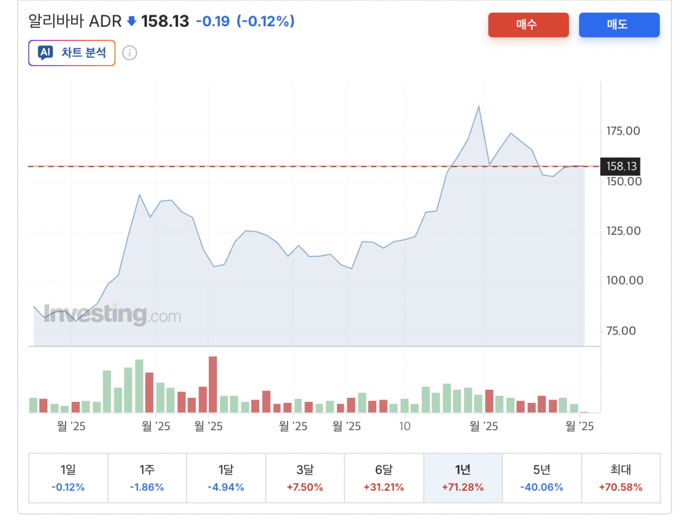Viewport: 683px width, 522px height.
Task: Select the 1일 time range tab
Action: coord(68,478)
